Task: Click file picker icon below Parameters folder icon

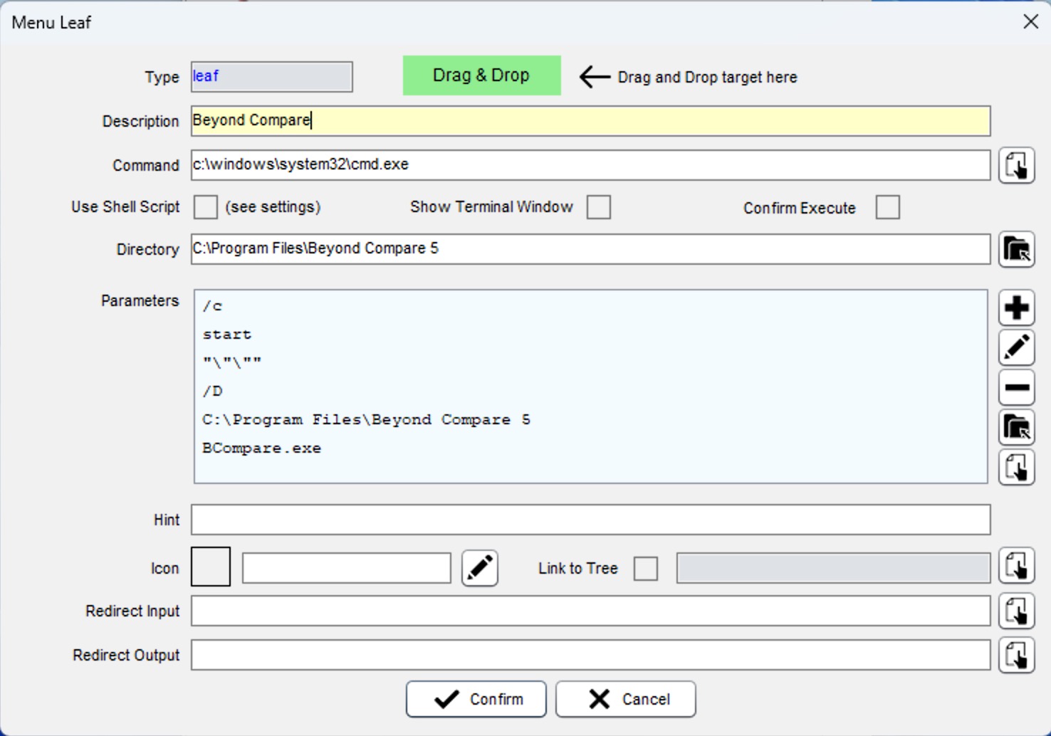Action: pyautogui.click(x=1016, y=468)
